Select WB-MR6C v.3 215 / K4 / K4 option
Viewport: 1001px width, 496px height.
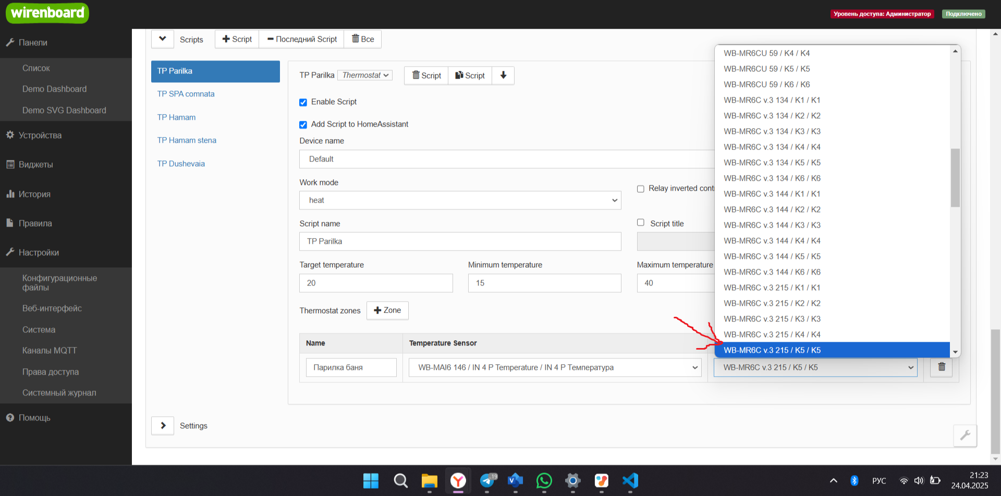point(832,334)
